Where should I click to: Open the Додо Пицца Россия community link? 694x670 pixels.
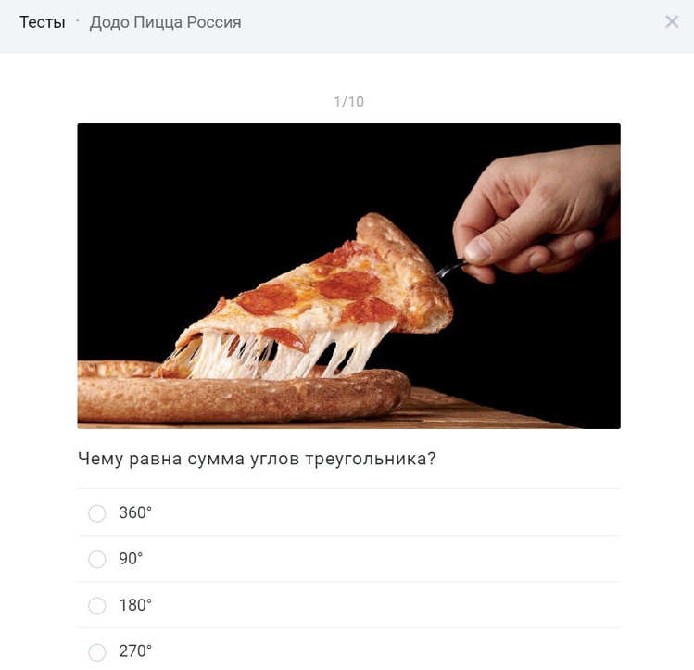coord(165,22)
